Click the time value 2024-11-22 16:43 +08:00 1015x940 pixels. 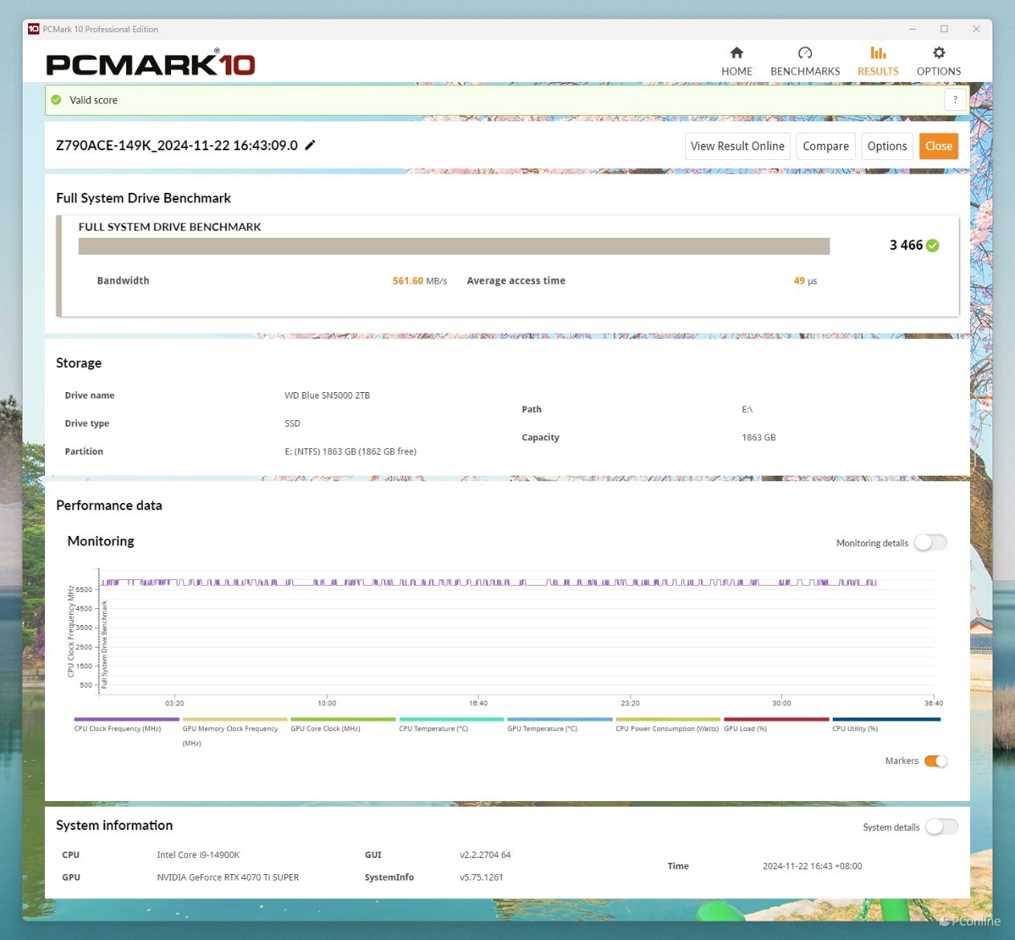point(812,866)
